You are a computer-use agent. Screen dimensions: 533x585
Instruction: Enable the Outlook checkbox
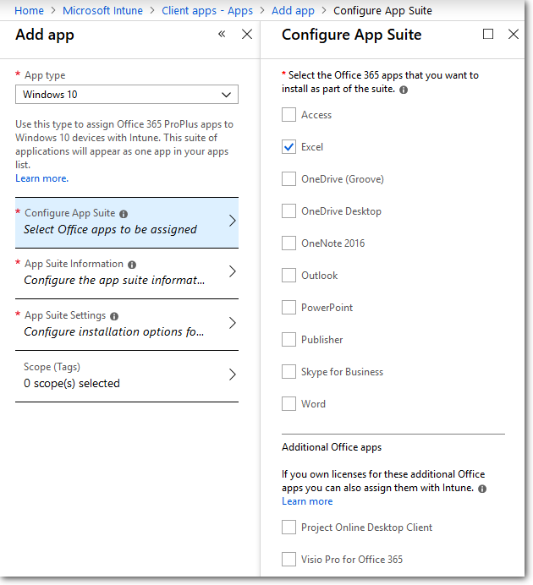click(x=289, y=276)
